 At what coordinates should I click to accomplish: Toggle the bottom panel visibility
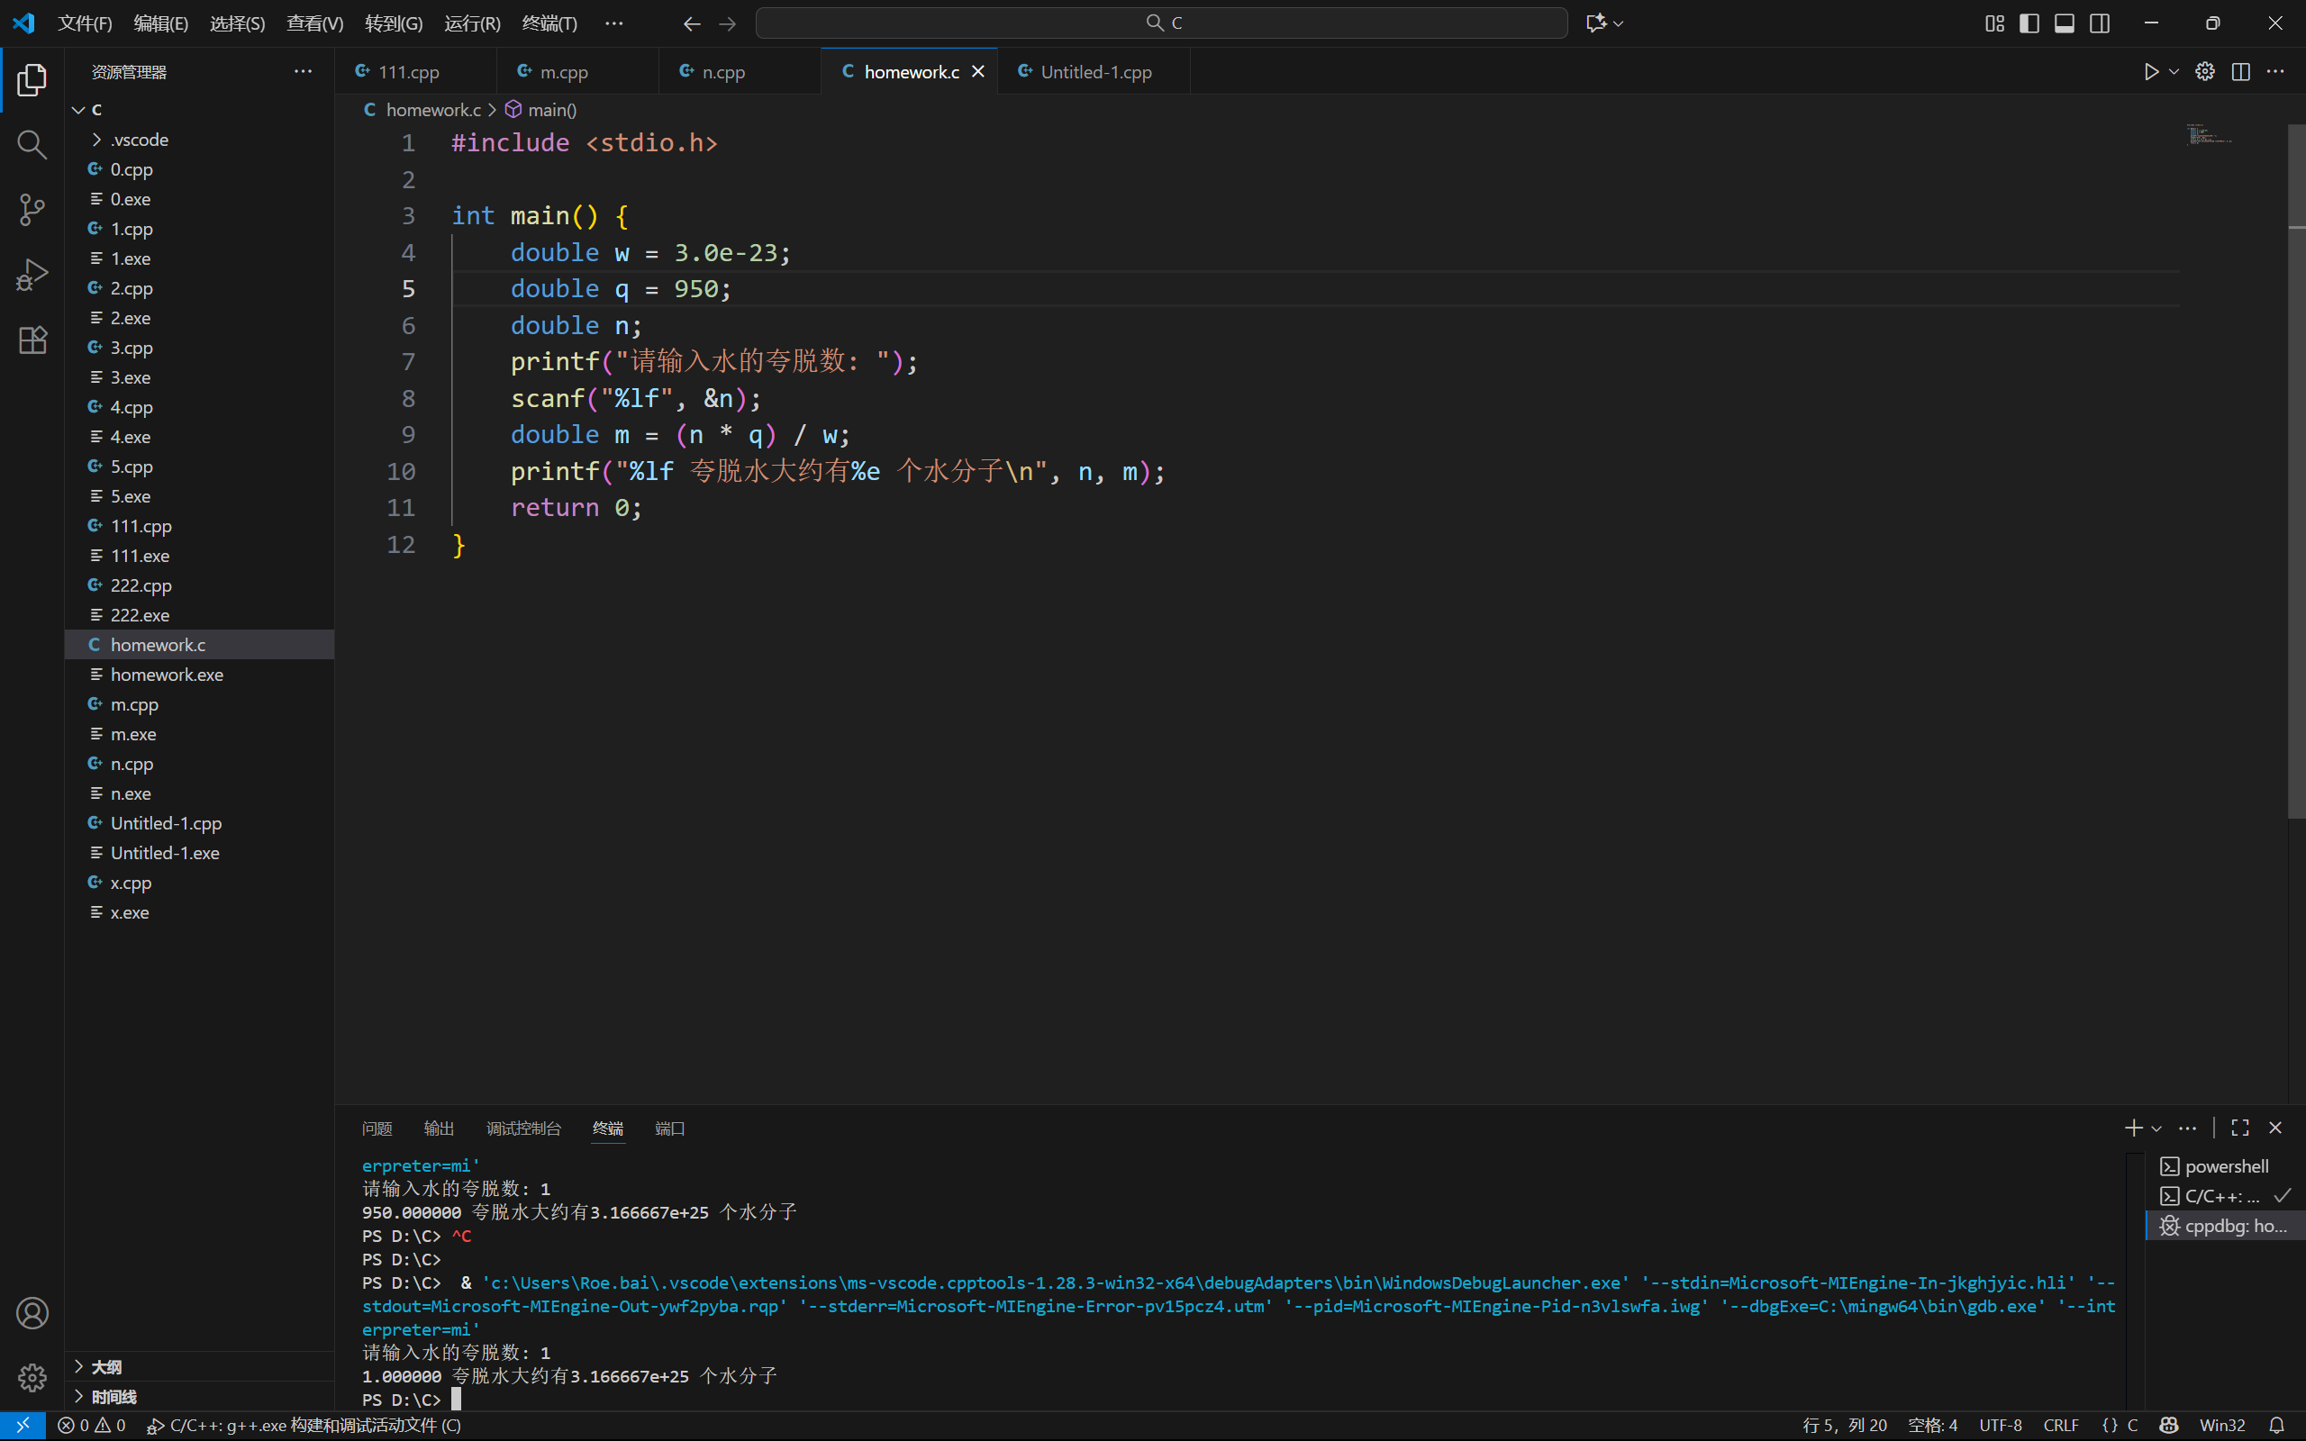click(x=2064, y=23)
